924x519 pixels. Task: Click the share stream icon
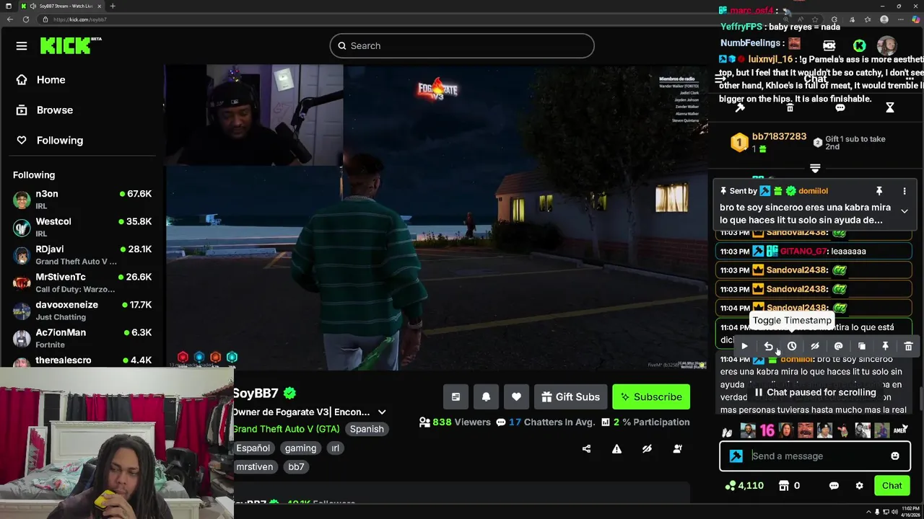(586, 449)
